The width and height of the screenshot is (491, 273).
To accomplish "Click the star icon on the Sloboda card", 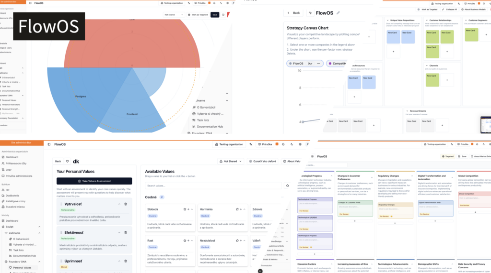I will coord(185,209).
